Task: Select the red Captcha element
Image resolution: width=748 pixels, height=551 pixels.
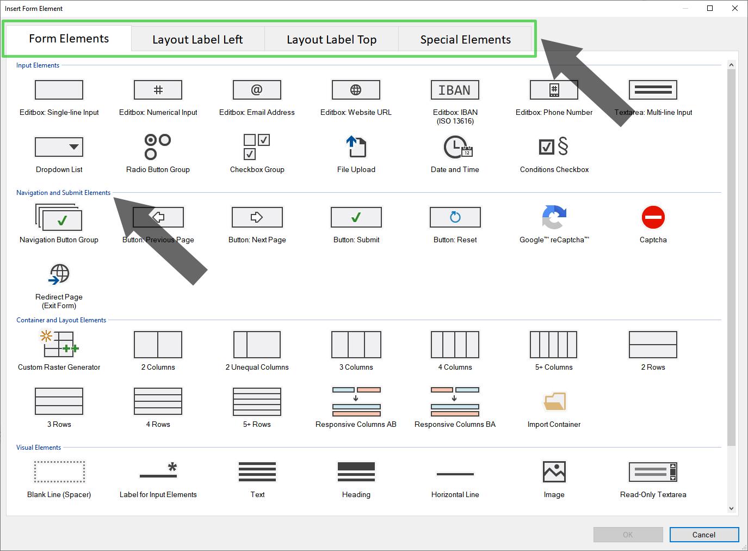Action: click(653, 224)
